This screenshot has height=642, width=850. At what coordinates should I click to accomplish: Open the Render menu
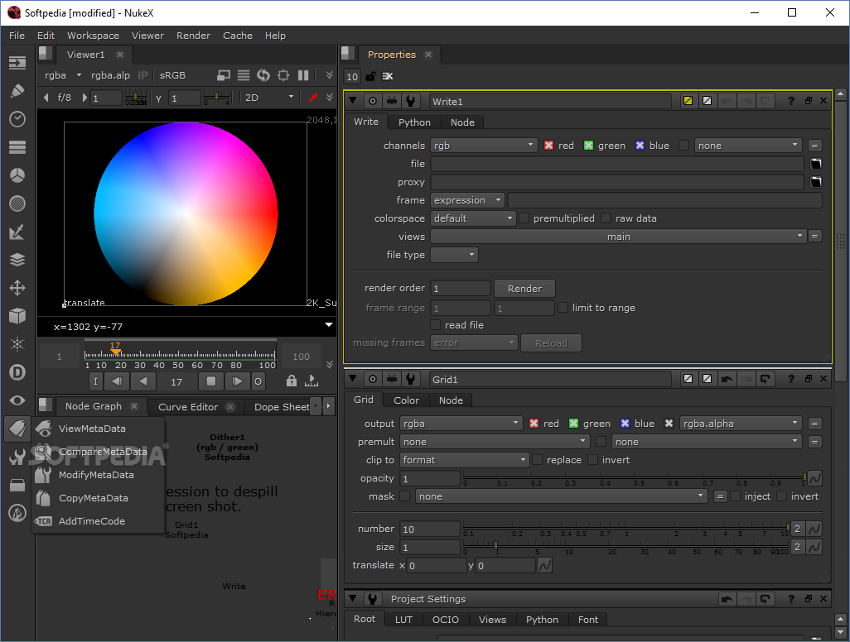click(193, 36)
